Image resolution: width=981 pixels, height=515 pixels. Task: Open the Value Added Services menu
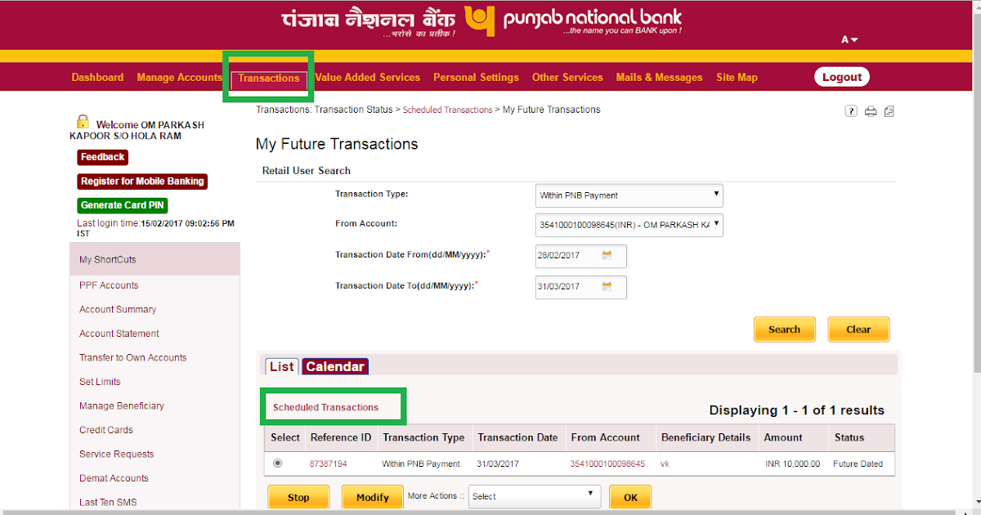click(x=366, y=77)
